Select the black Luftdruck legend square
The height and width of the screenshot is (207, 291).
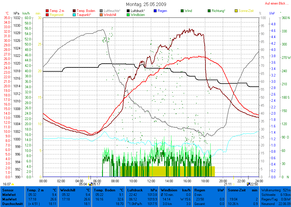[x=129, y=11]
